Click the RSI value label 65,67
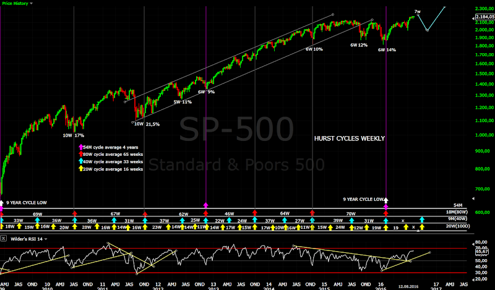Viewport: 495px width, 290px height. click(482, 252)
